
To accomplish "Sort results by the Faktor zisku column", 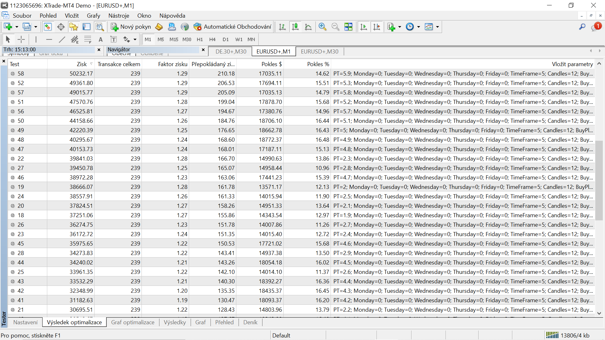I will [172, 64].
